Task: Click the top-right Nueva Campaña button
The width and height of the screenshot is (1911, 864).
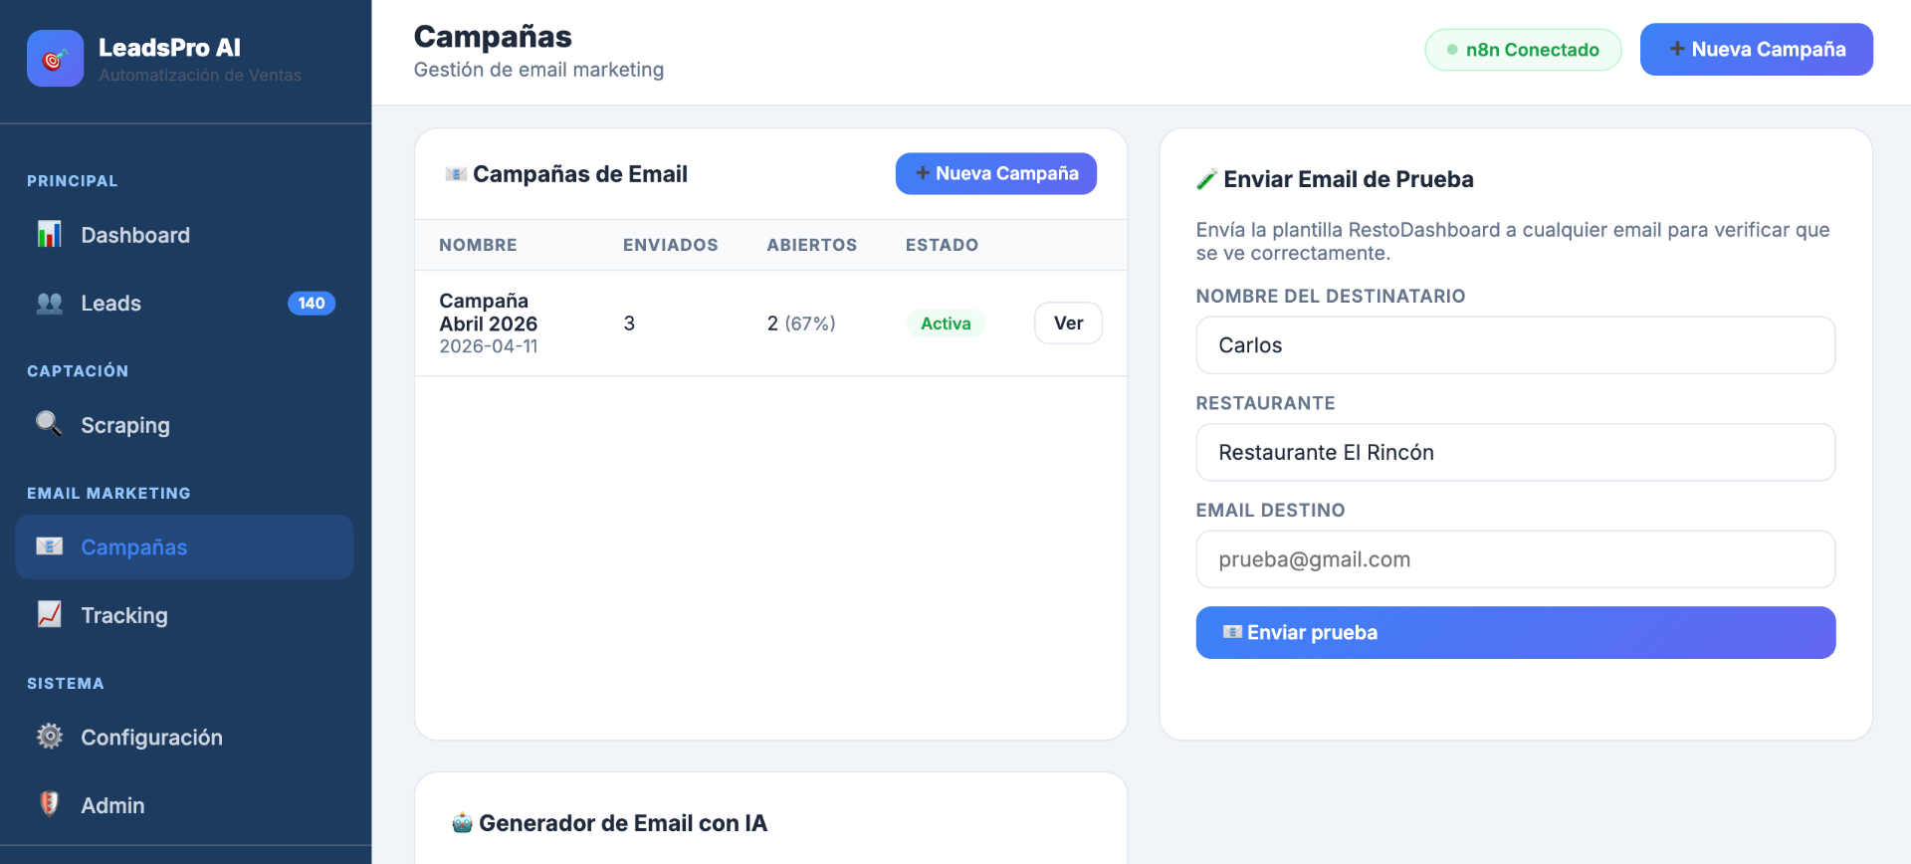Action: (1756, 50)
